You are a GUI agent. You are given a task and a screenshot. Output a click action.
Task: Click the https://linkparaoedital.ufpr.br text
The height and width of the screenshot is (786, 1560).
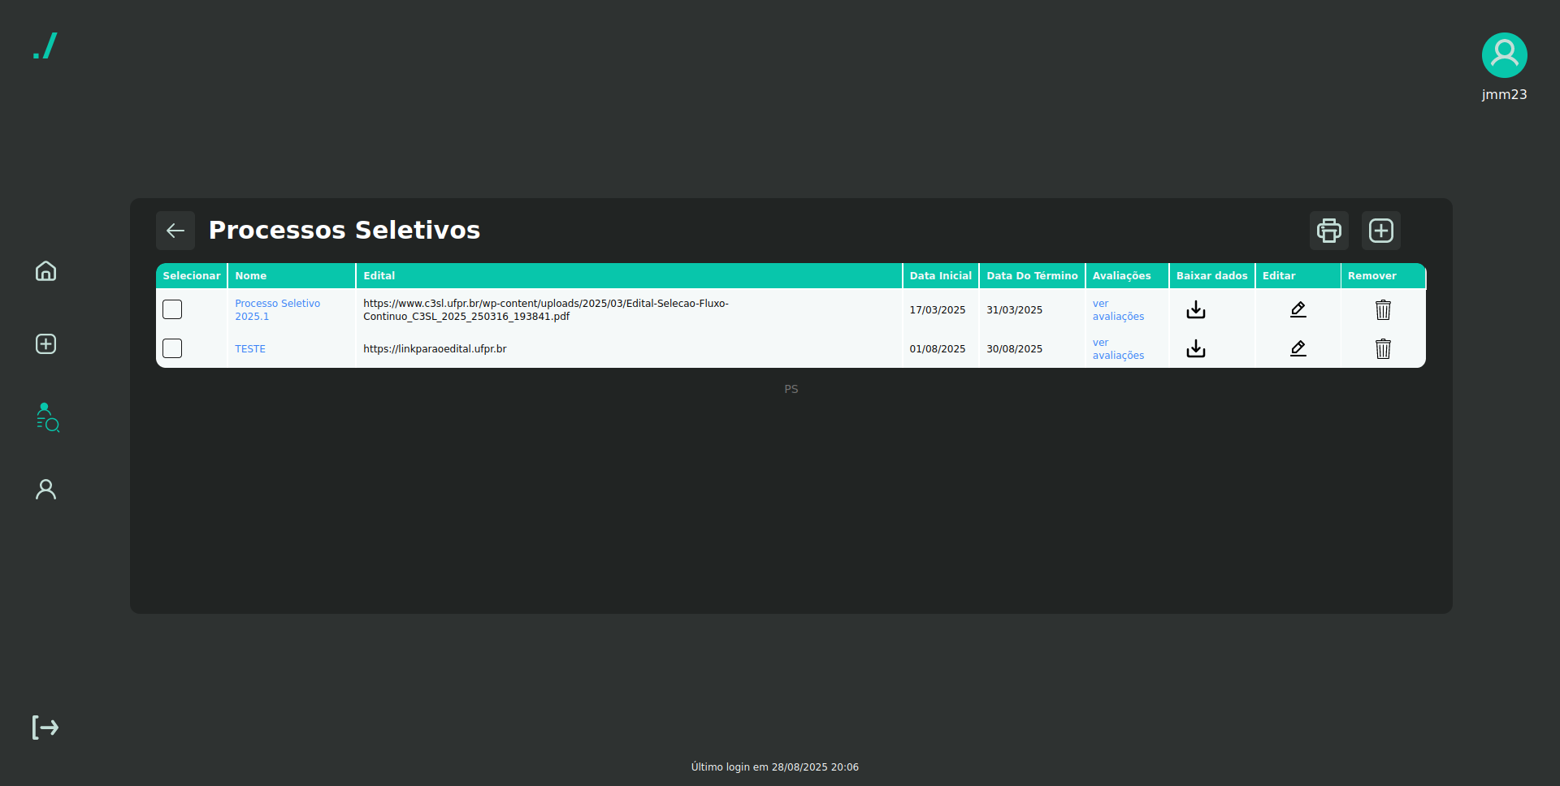point(435,348)
